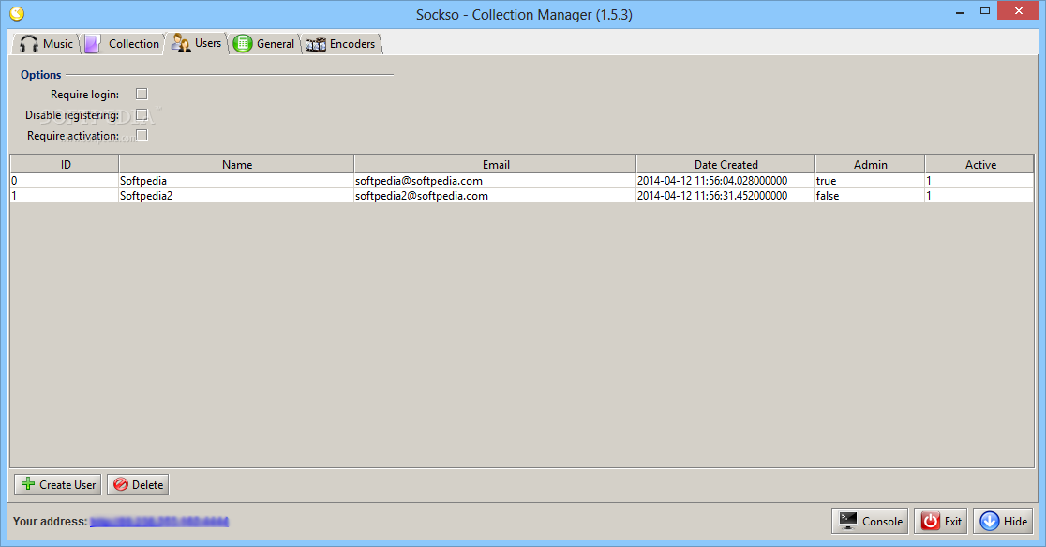Switch to the Music tab

(x=46, y=44)
